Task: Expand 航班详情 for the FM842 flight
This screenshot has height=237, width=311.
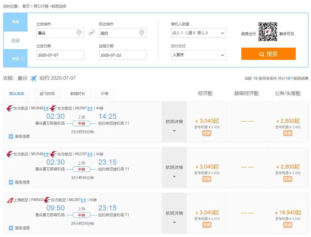Action: pos(174,213)
